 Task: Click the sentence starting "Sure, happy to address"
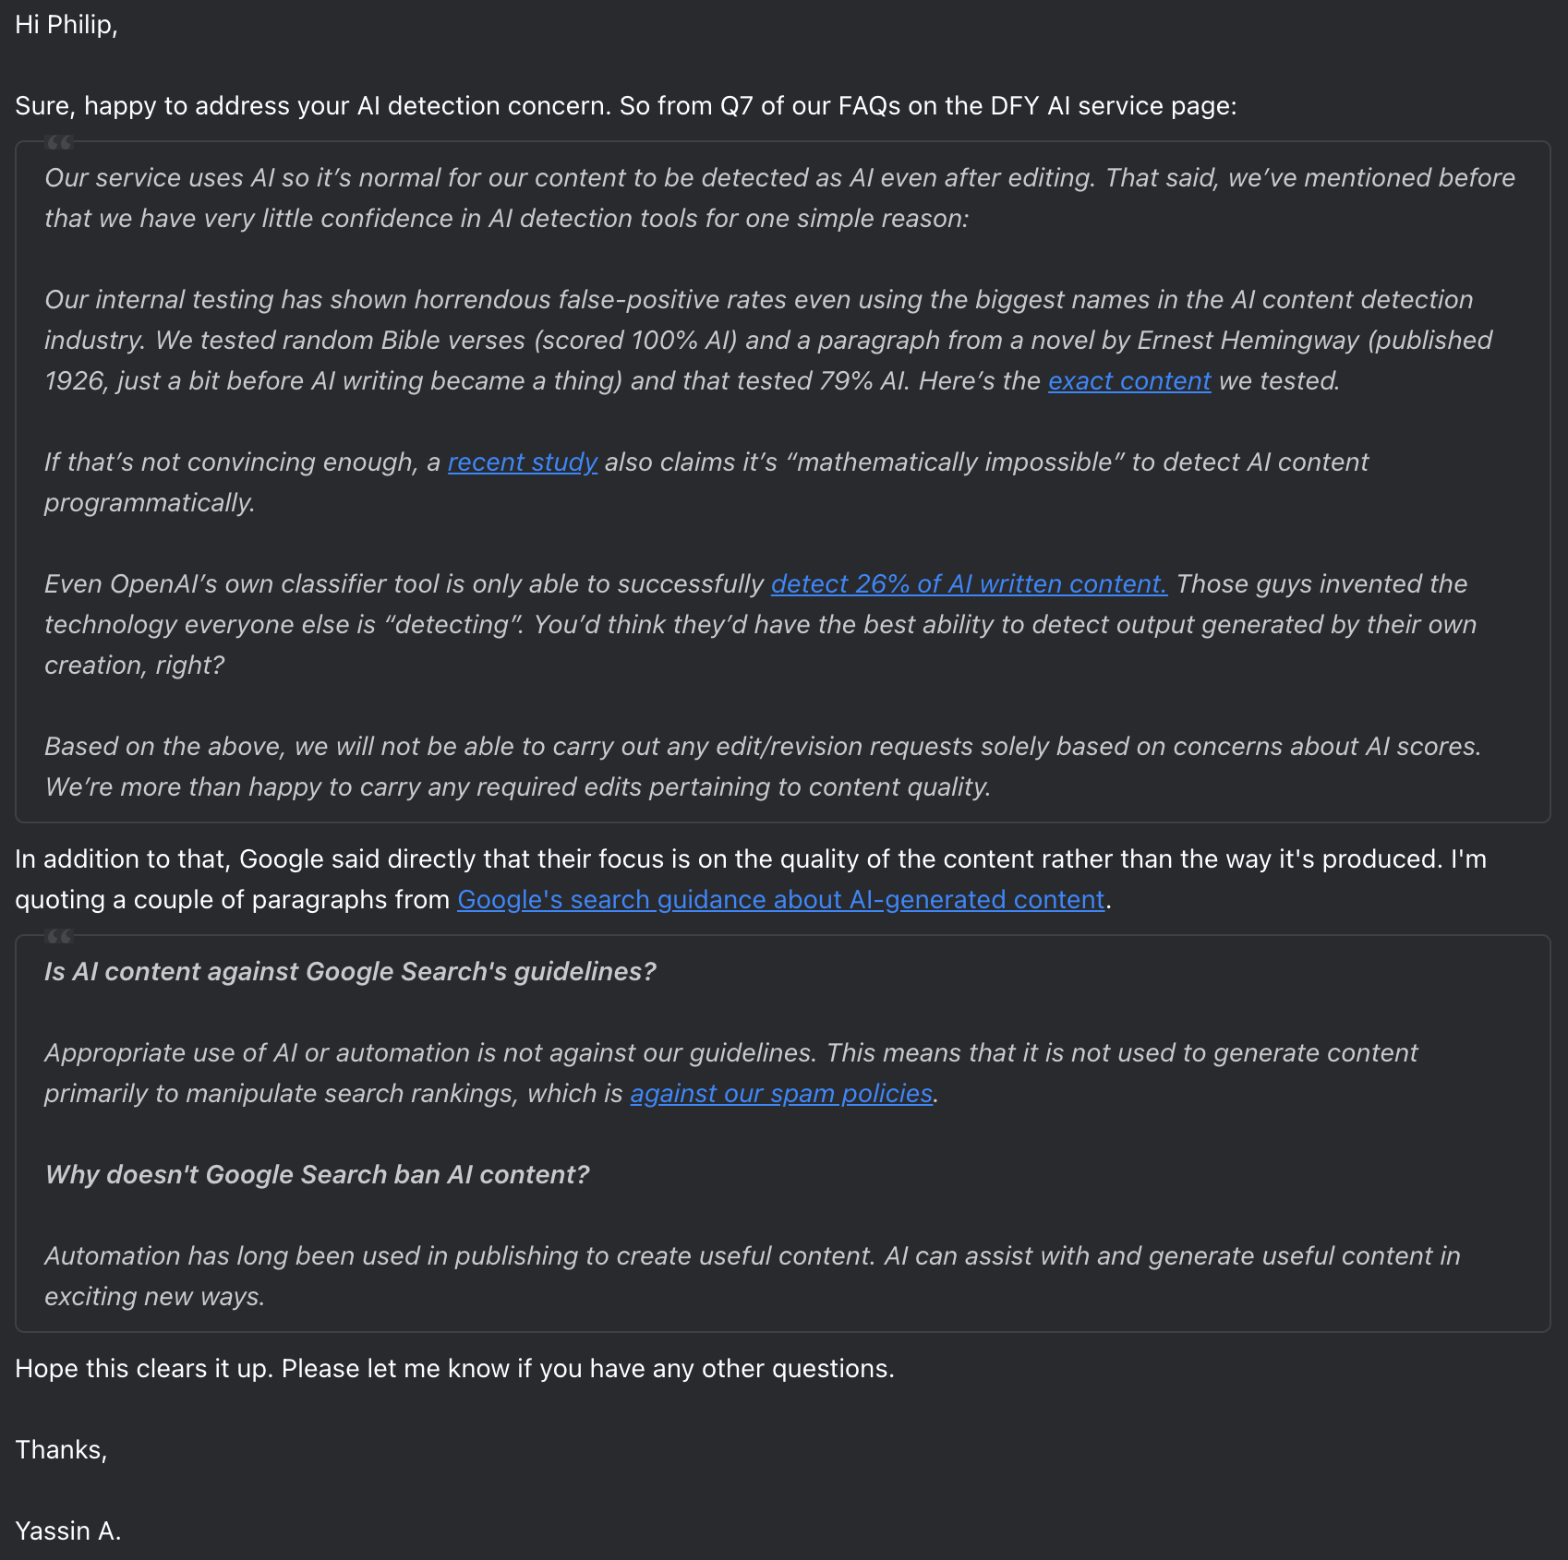coord(626,106)
